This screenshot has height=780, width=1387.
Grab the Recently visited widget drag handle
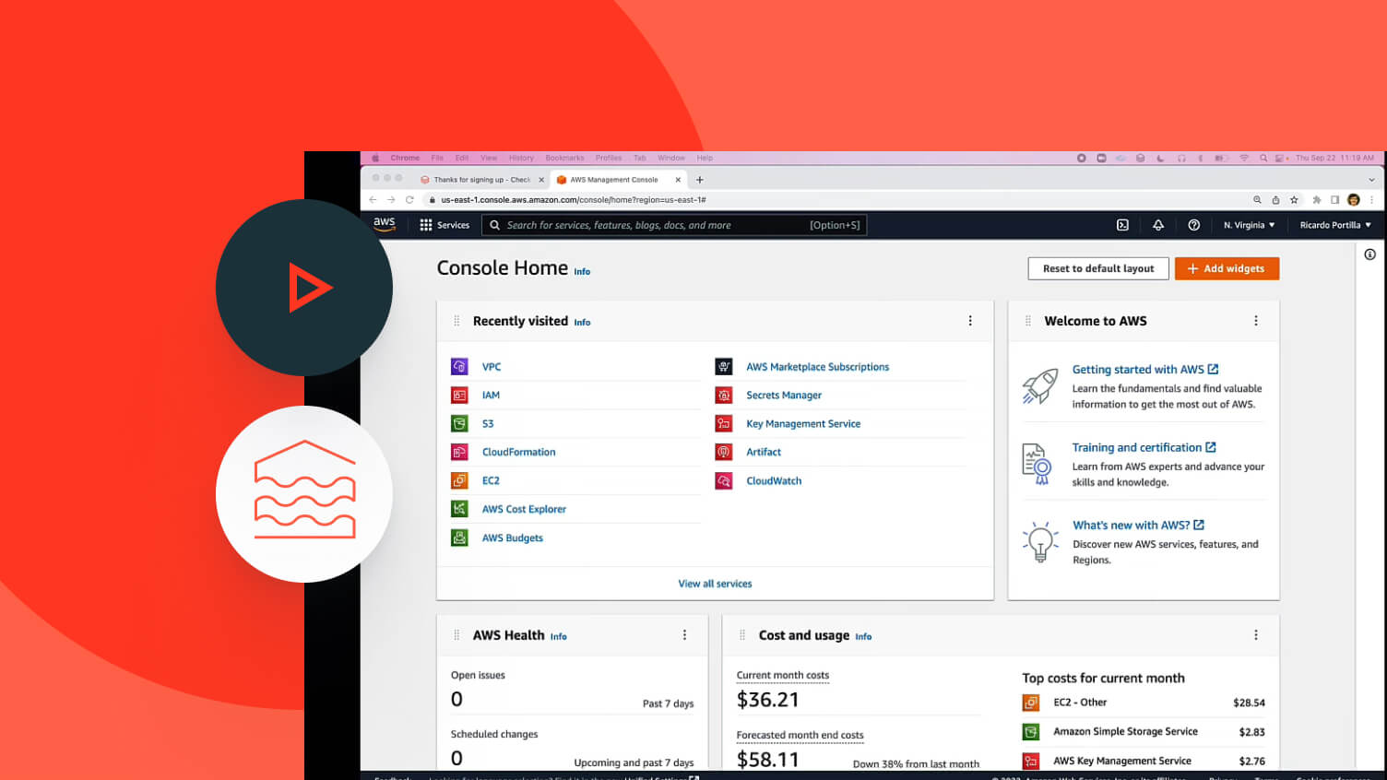click(456, 321)
